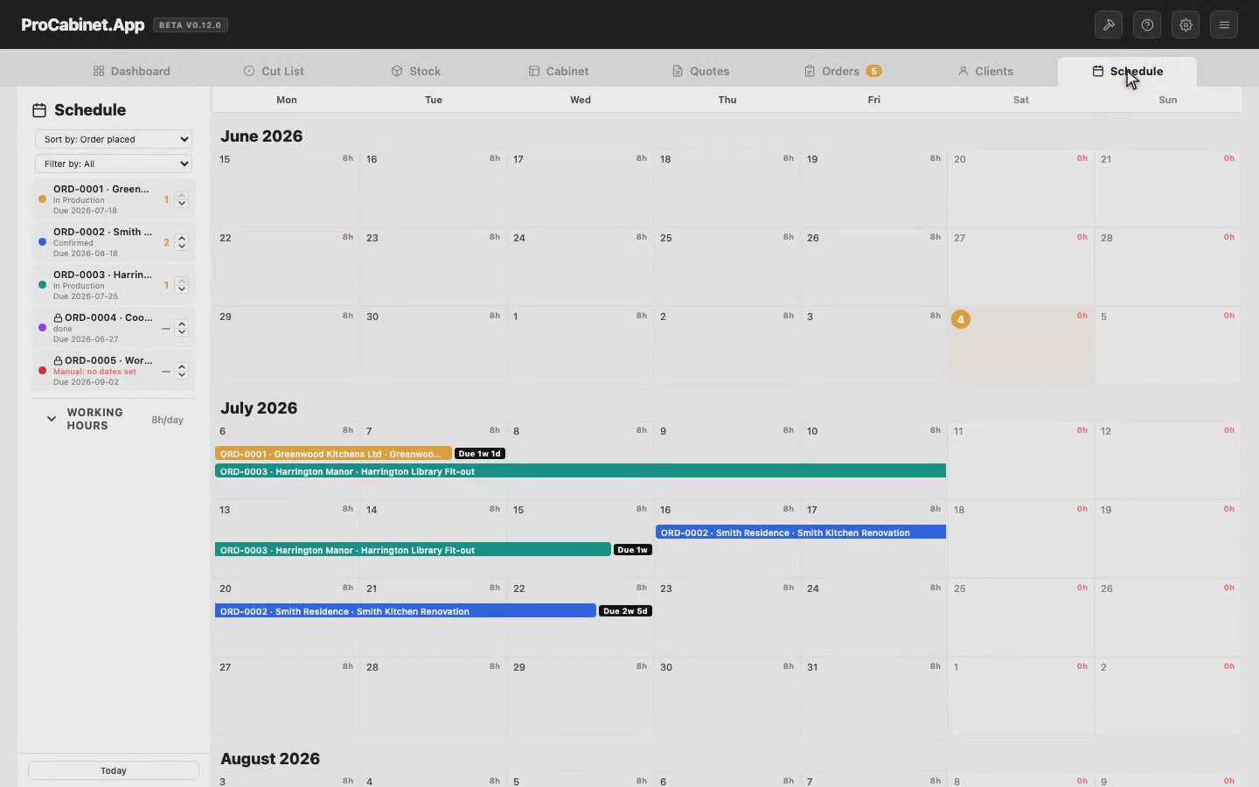The height and width of the screenshot is (787, 1259).
Task: Open settings via the gear icon
Action: click(1186, 24)
